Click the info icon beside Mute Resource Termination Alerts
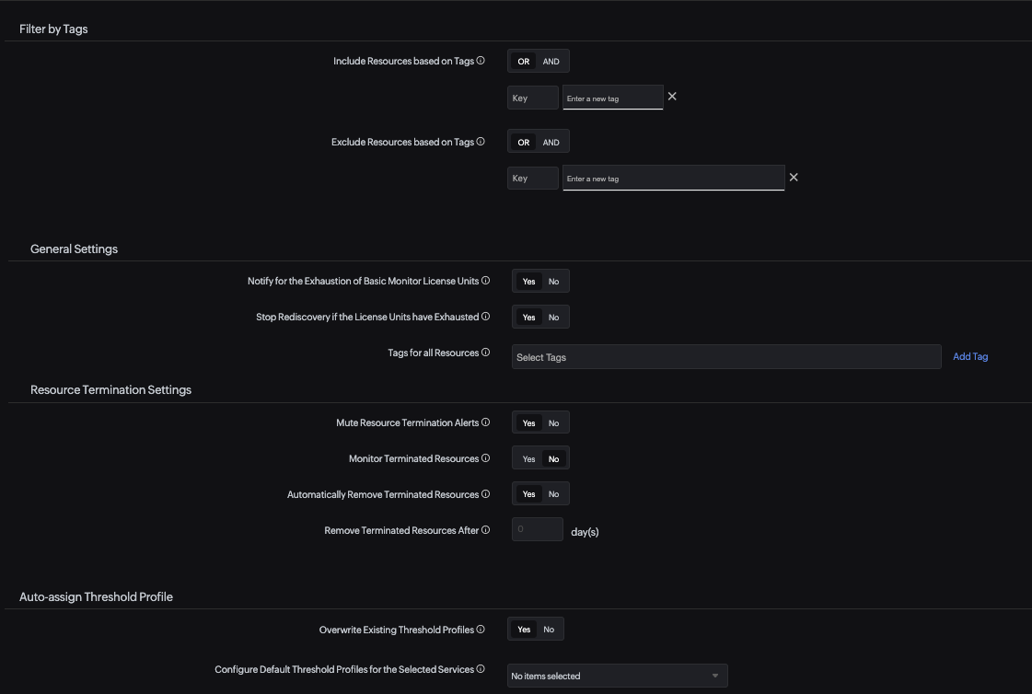The image size is (1032, 694). [x=485, y=422]
